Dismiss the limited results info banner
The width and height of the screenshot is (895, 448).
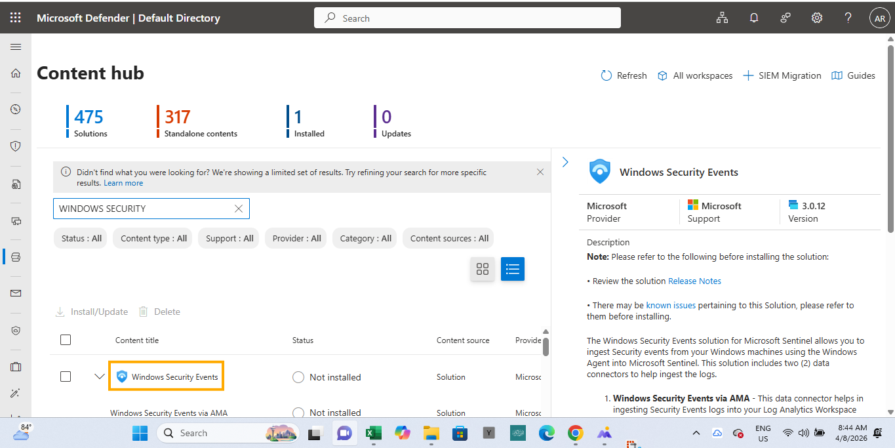click(540, 172)
